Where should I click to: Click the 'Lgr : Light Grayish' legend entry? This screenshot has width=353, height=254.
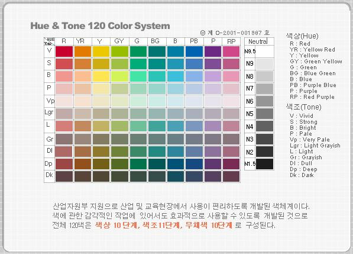pos(315,146)
